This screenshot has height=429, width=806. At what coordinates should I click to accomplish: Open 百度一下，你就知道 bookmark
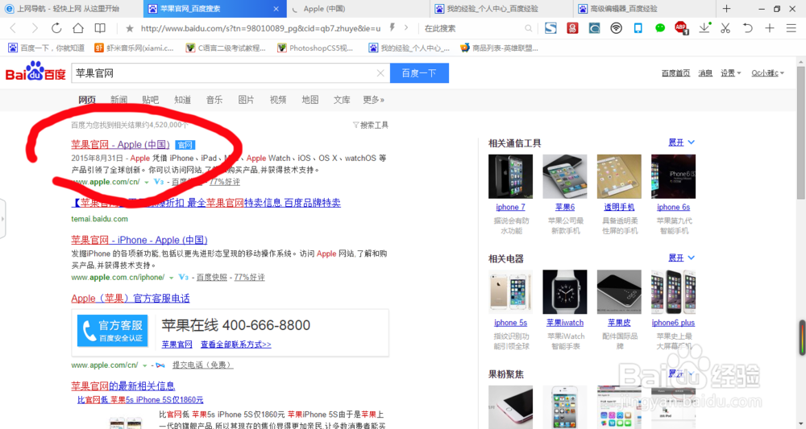[x=46, y=47]
